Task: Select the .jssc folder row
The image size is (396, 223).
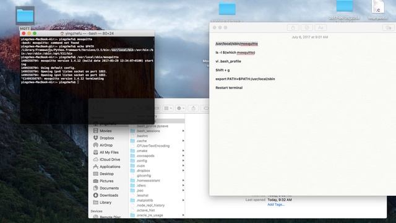Action: click(157, 190)
